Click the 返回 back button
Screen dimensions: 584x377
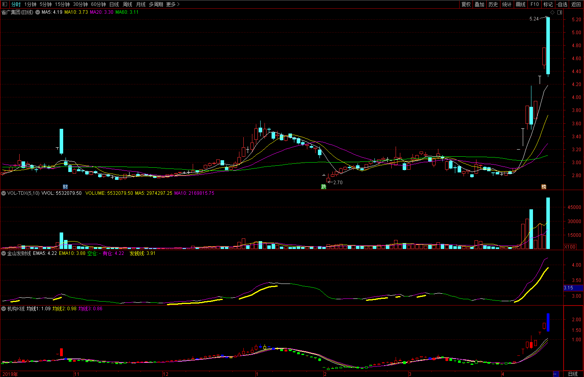(576, 4)
